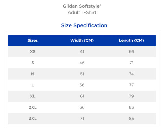
Task: Select the 3XL size row label
Action: tap(33, 119)
